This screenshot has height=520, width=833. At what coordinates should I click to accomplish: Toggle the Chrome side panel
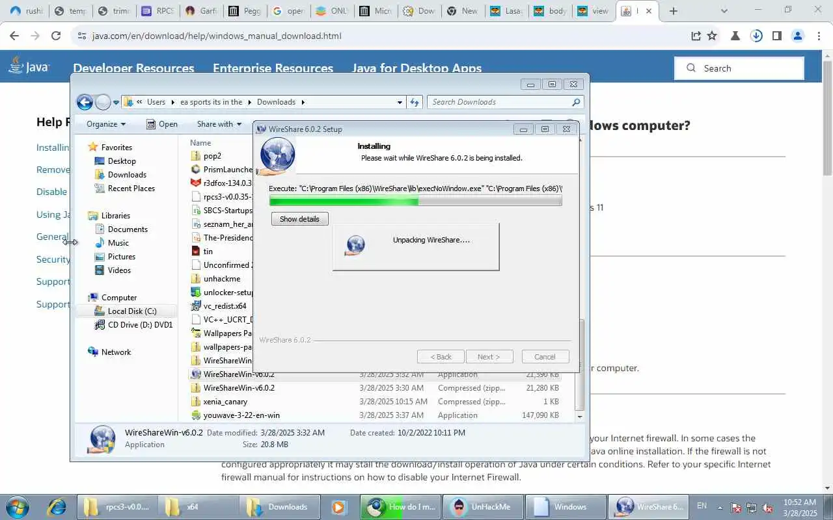[x=776, y=36]
